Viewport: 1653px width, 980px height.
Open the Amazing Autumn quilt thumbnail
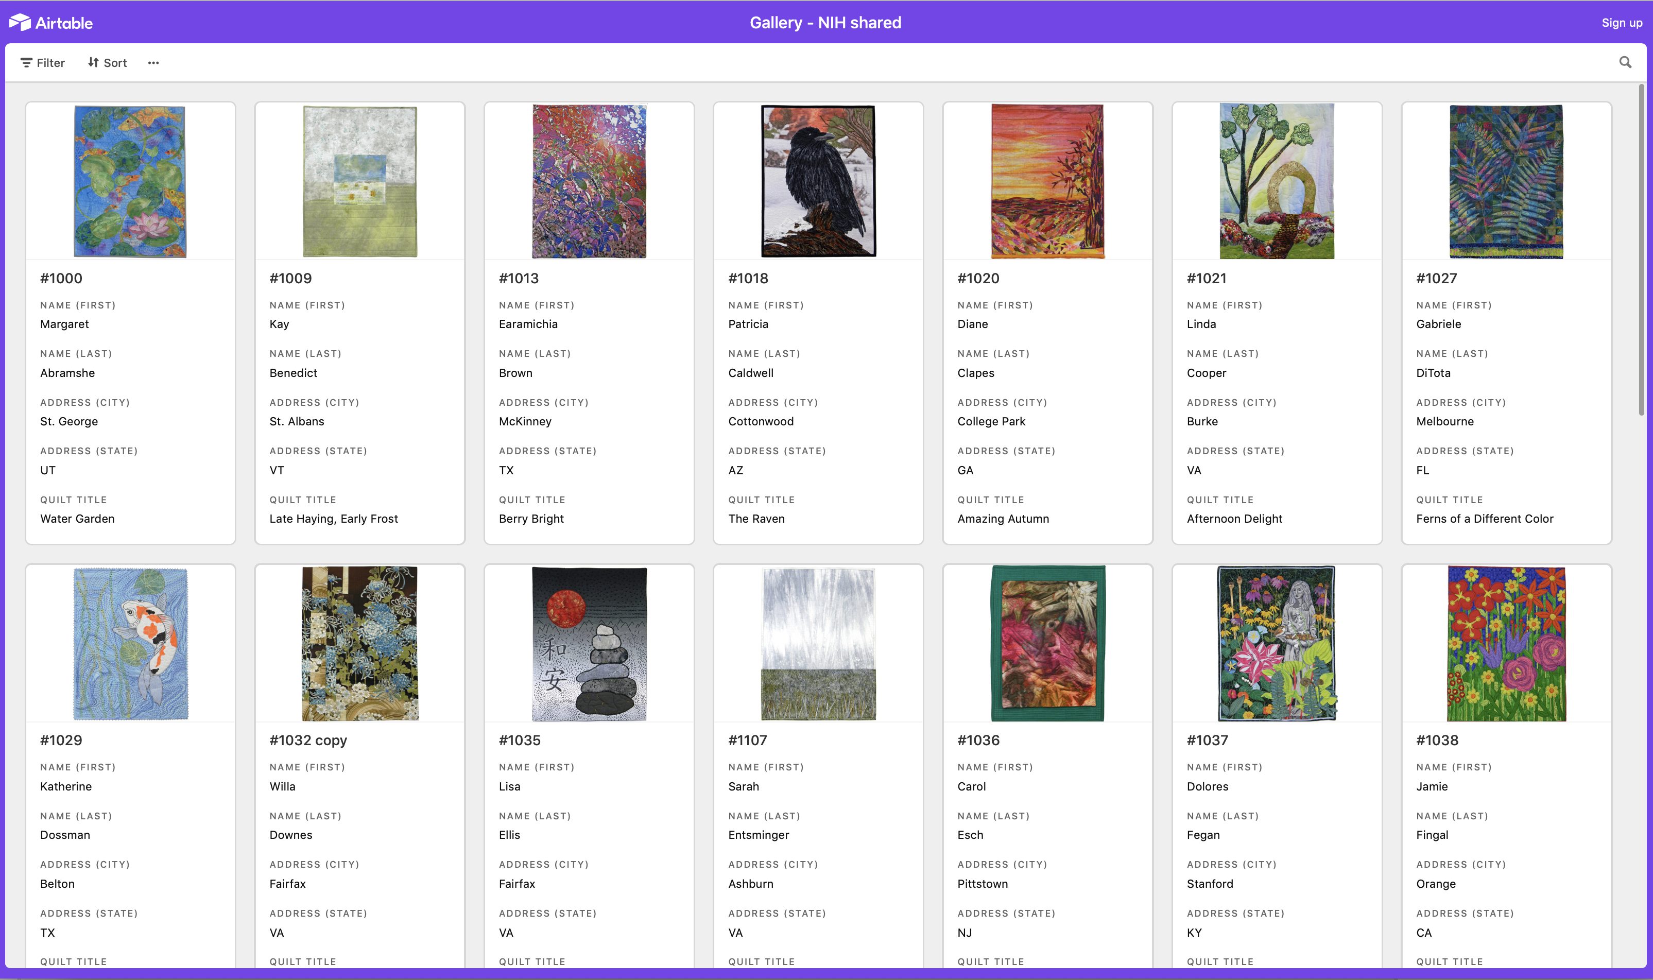pyautogui.click(x=1047, y=181)
